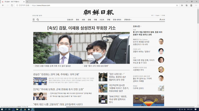Image resolution: width=199 pixels, height=111 pixels.
Task: Open the Windows Start menu
Action: tap(2, 109)
